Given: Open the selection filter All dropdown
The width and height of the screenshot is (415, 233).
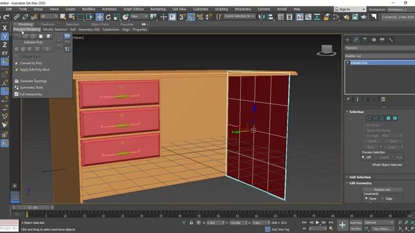Looking at the screenshot, I should pos(49,17).
